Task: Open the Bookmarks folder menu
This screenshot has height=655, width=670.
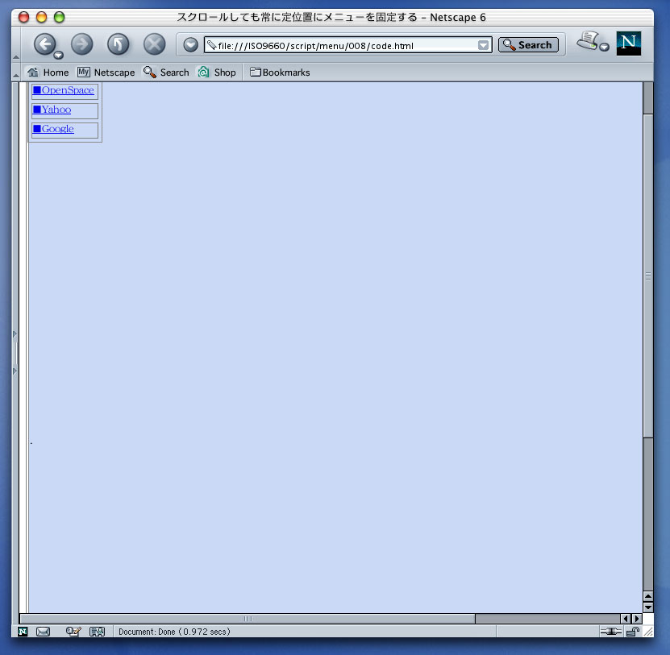Action: click(280, 73)
